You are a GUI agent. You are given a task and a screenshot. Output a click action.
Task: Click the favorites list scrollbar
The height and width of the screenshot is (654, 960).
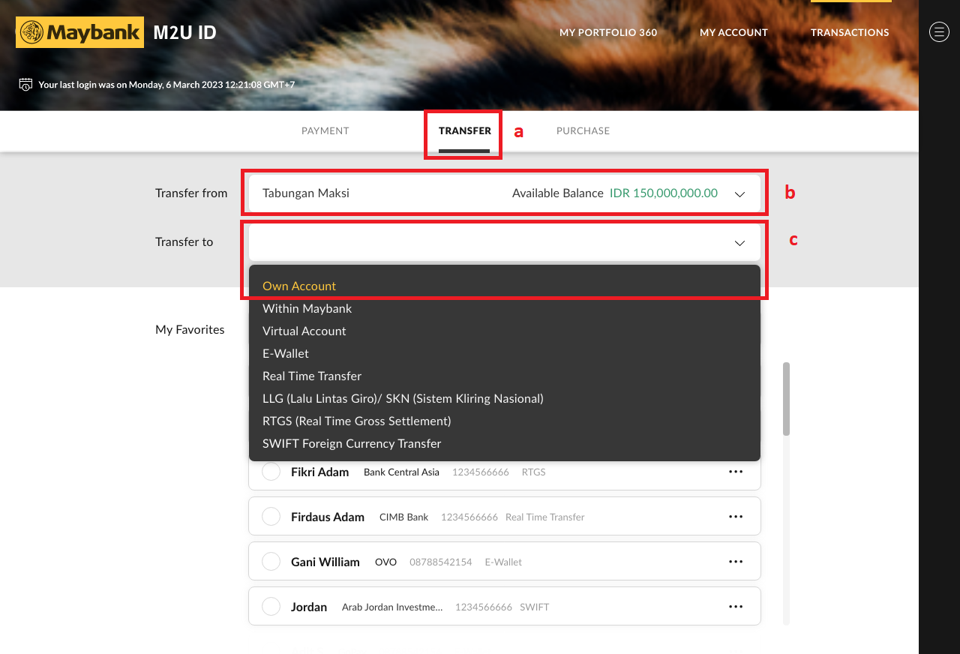786,399
